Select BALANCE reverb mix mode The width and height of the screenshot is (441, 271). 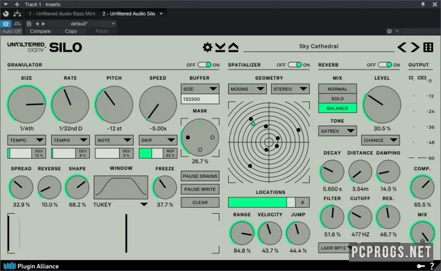(x=337, y=108)
